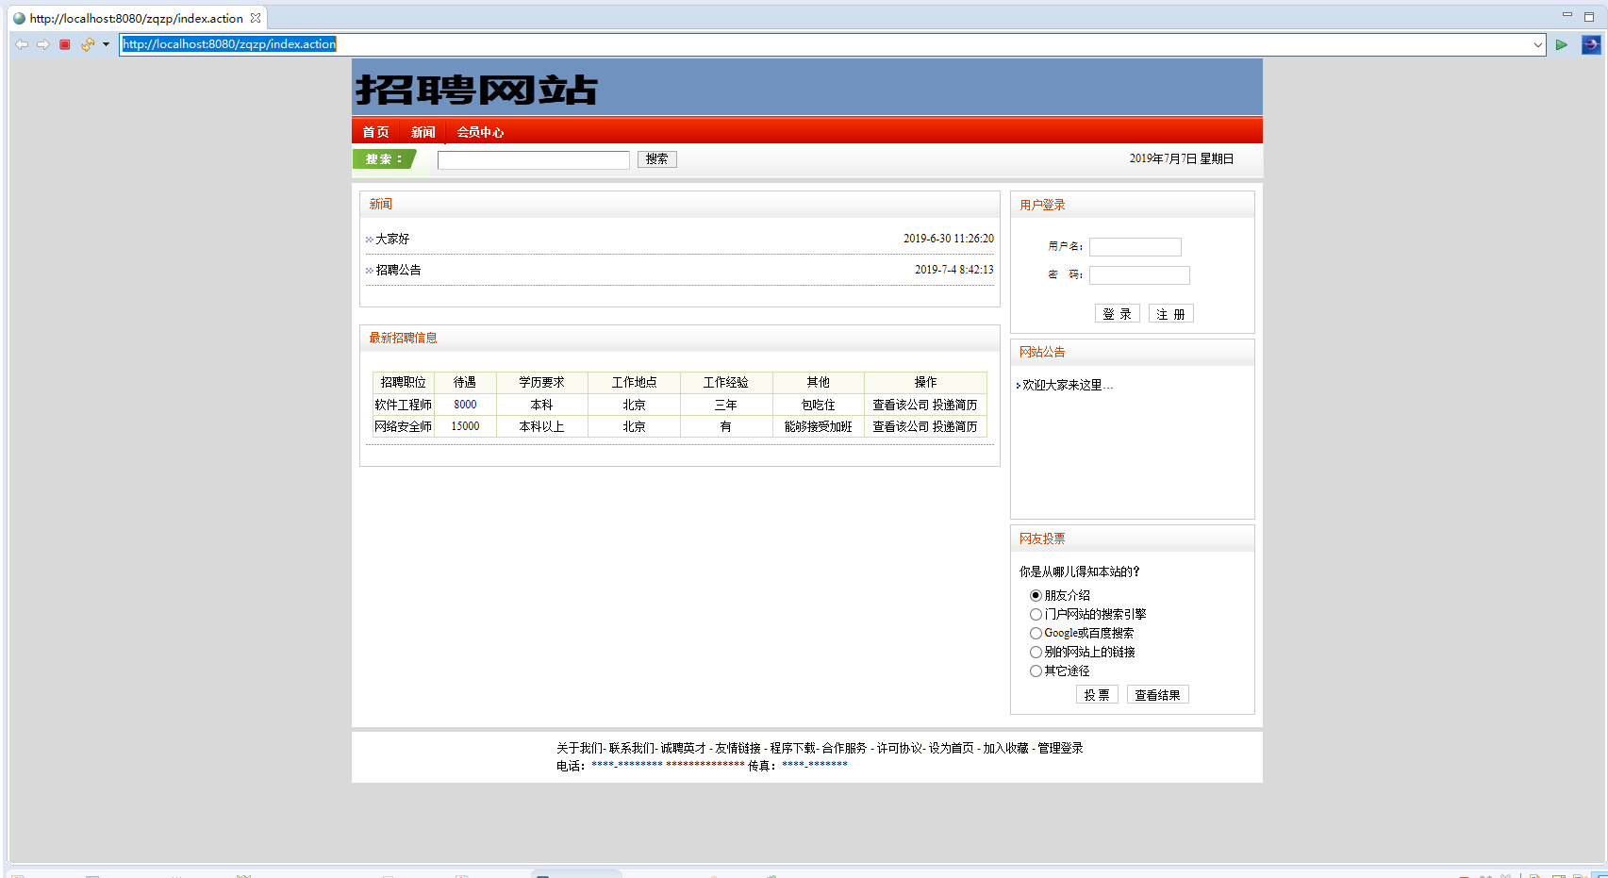Image resolution: width=1608 pixels, height=878 pixels.
Task: Click the red stop loading icon
Action: pyautogui.click(x=64, y=44)
